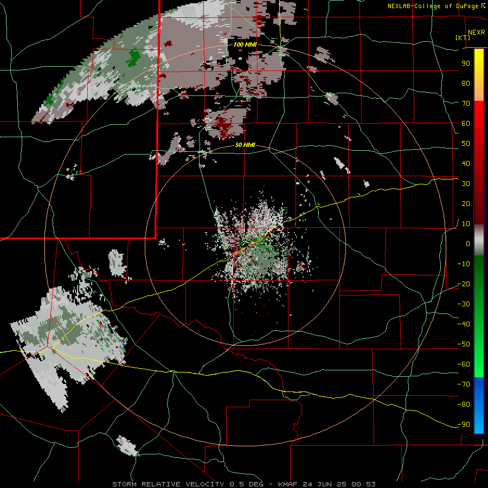Pick the blue segment of the color bar
Viewport: 488px width, 488px height.
(x=479, y=406)
